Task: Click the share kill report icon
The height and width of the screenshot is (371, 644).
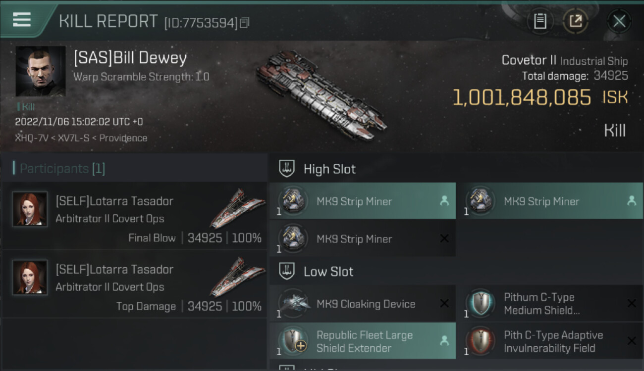Action: click(575, 21)
